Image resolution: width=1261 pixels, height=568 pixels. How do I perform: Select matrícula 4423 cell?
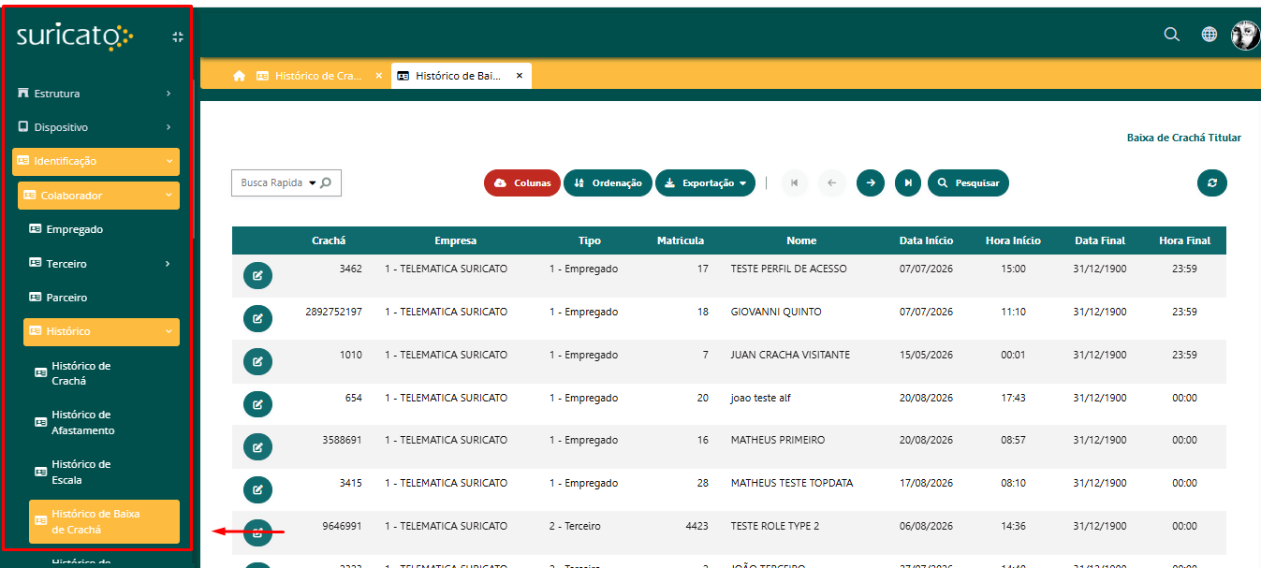click(x=696, y=526)
